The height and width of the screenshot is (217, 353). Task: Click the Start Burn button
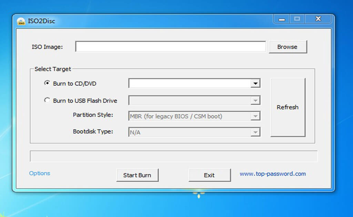(x=137, y=175)
